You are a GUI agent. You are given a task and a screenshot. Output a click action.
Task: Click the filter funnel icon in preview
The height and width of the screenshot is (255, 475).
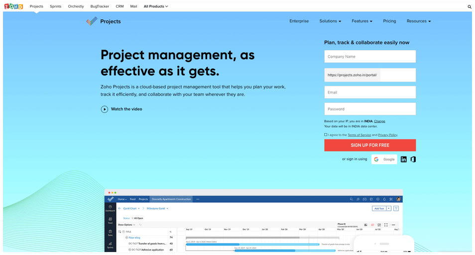pos(396,208)
